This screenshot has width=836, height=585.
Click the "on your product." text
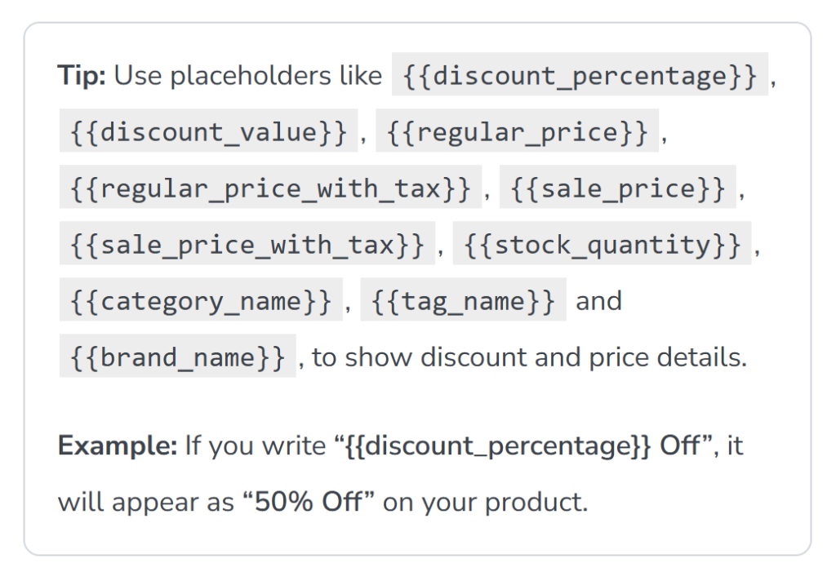click(485, 501)
